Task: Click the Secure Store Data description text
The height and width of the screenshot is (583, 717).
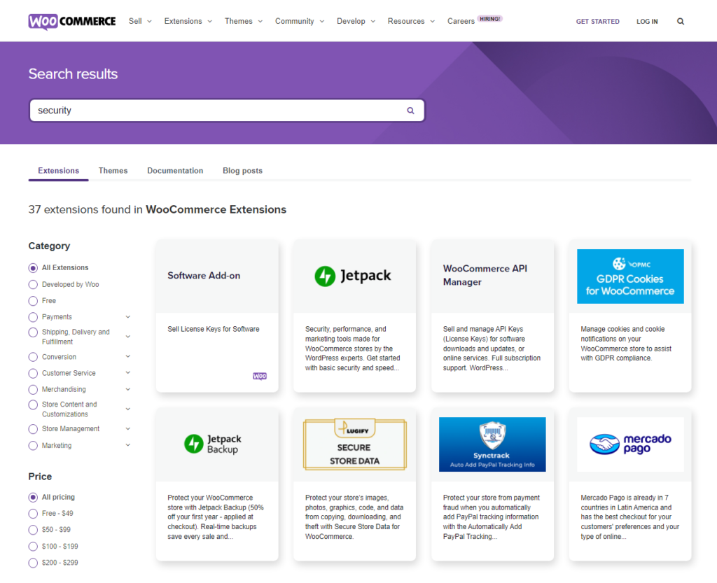Action: [x=354, y=517]
